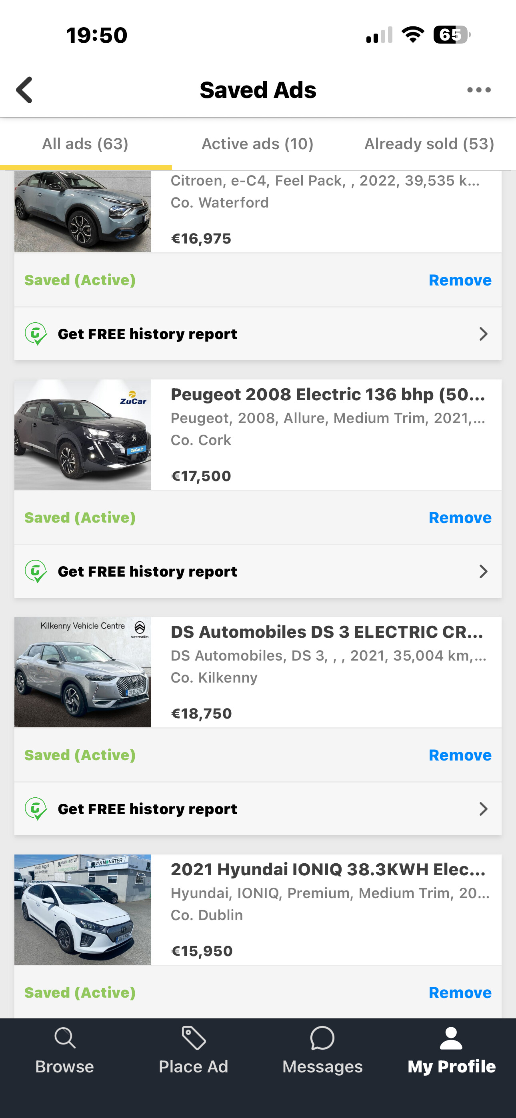Switch to the Already sold tab
Viewport: 516px width, 1118px height.
[x=429, y=144]
